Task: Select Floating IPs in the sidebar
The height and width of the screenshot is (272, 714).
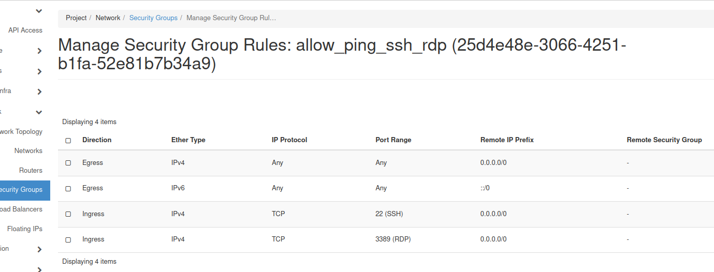Action: (x=25, y=229)
